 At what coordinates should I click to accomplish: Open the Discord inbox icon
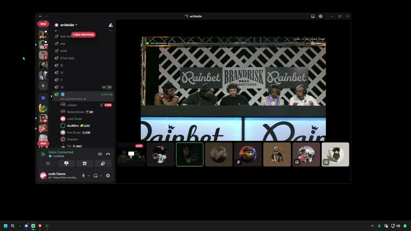pyautogui.click(x=313, y=16)
